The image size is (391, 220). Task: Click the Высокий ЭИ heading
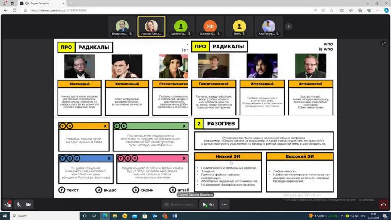[x=299, y=156]
